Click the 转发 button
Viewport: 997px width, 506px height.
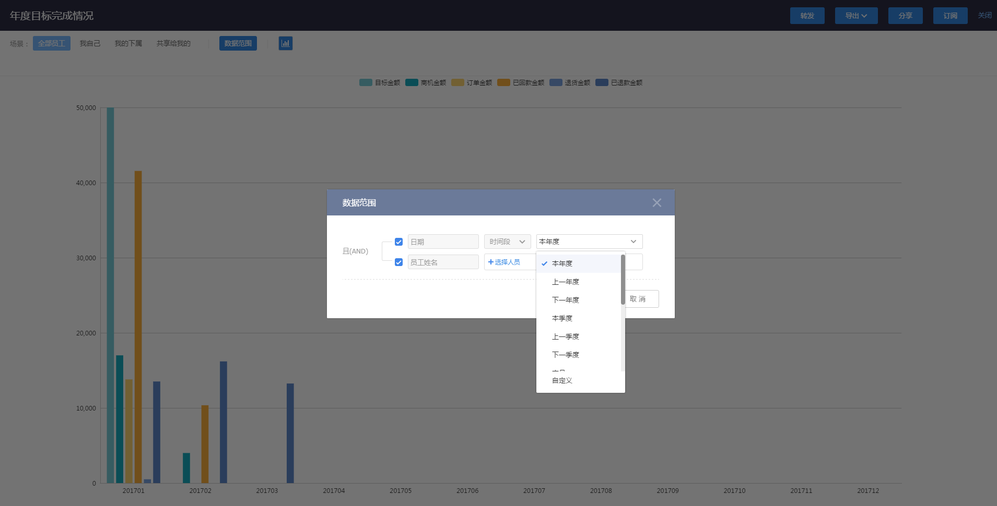pyautogui.click(x=807, y=16)
